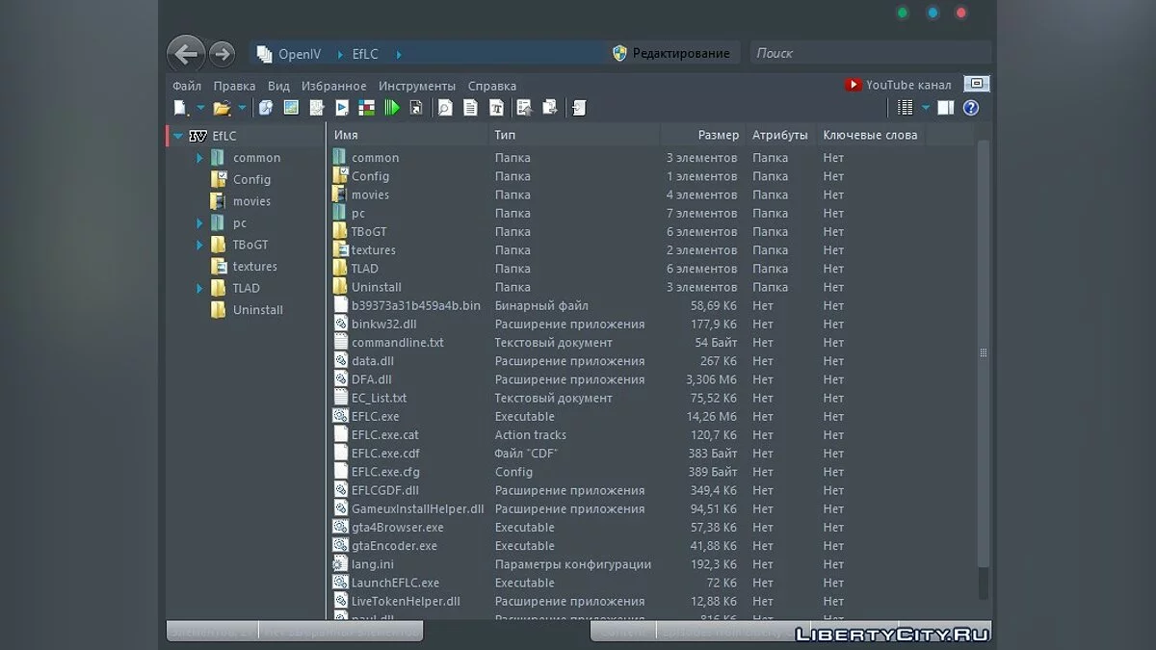Toggle Редактирование edit mode
The height and width of the screenshot is (650, 1156).
pyautogui.click(x=670, y=53)
